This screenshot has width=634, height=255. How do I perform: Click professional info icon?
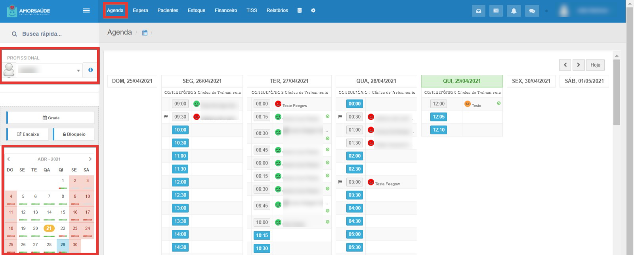(91, 70)
